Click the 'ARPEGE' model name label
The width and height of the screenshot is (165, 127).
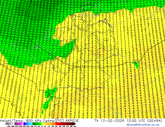click(x=72, y=121)
